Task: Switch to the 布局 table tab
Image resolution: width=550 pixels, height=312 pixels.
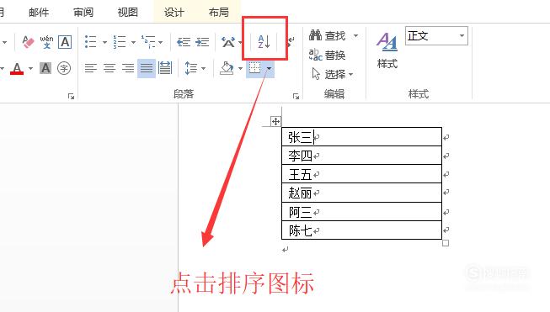Action: coord(218,13)
